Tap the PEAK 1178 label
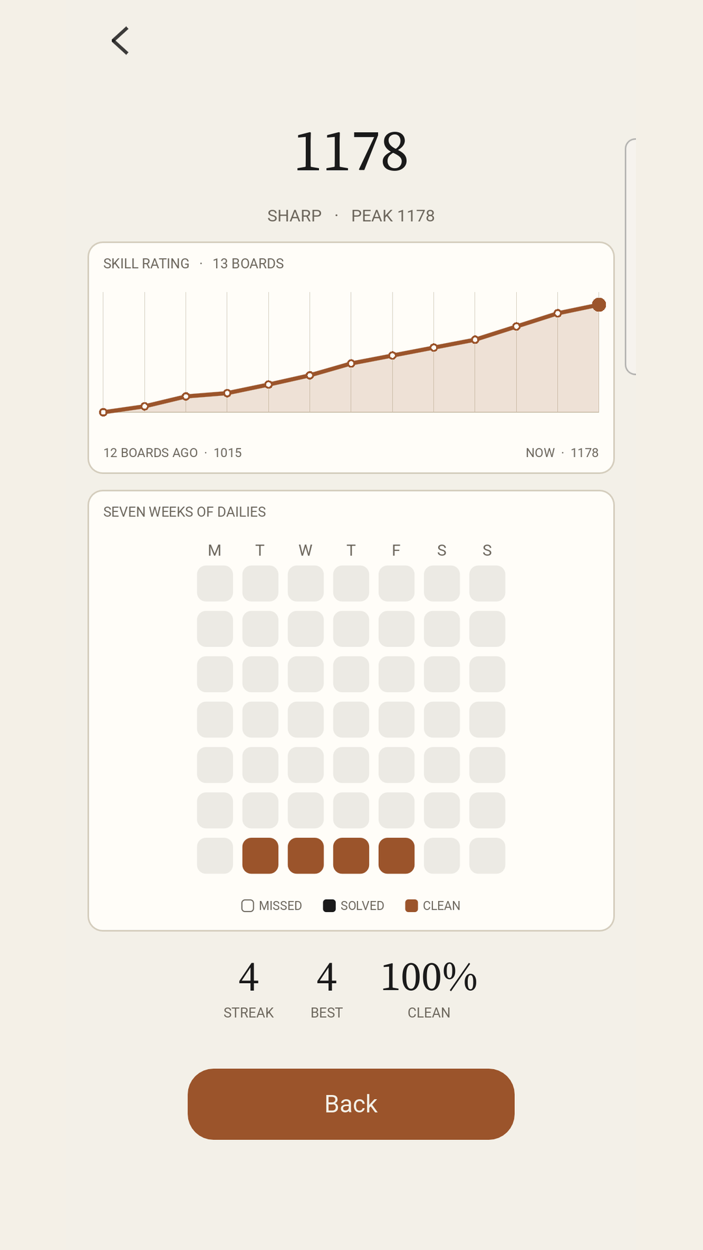 (x=393, y=215)
